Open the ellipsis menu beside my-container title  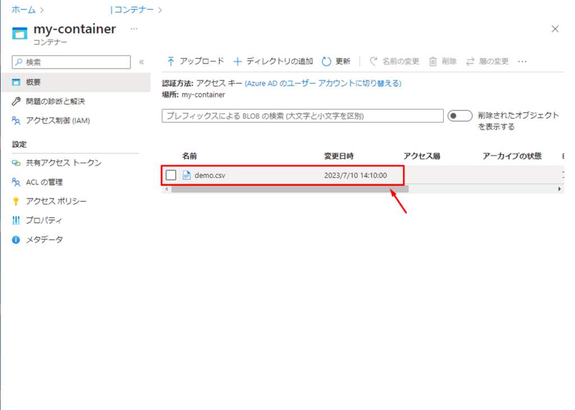pyautogui.click(x=134, y=29)
